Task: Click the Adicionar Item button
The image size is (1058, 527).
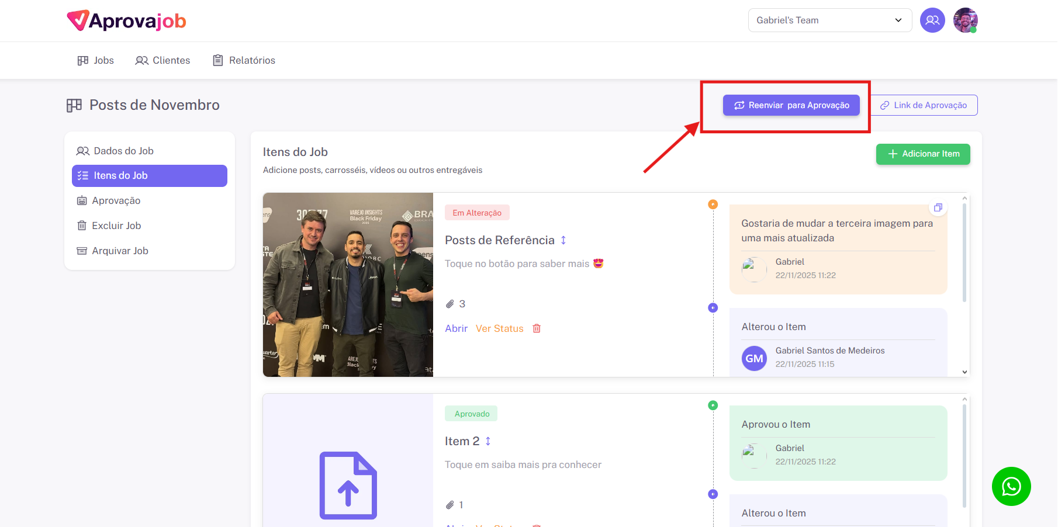Action: (922, 154)
